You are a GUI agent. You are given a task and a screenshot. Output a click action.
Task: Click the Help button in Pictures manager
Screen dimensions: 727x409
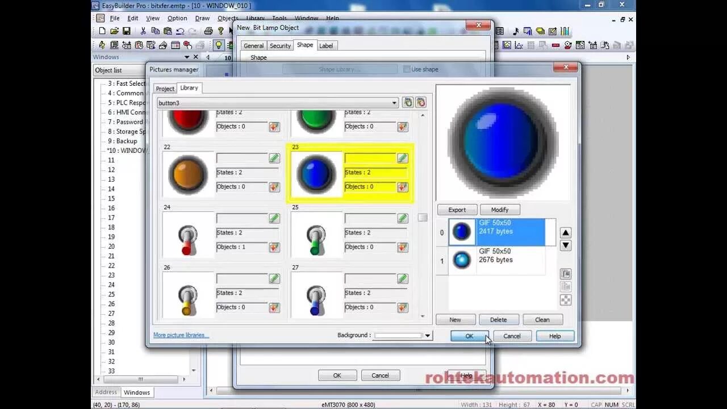click(x=555, y=336)
